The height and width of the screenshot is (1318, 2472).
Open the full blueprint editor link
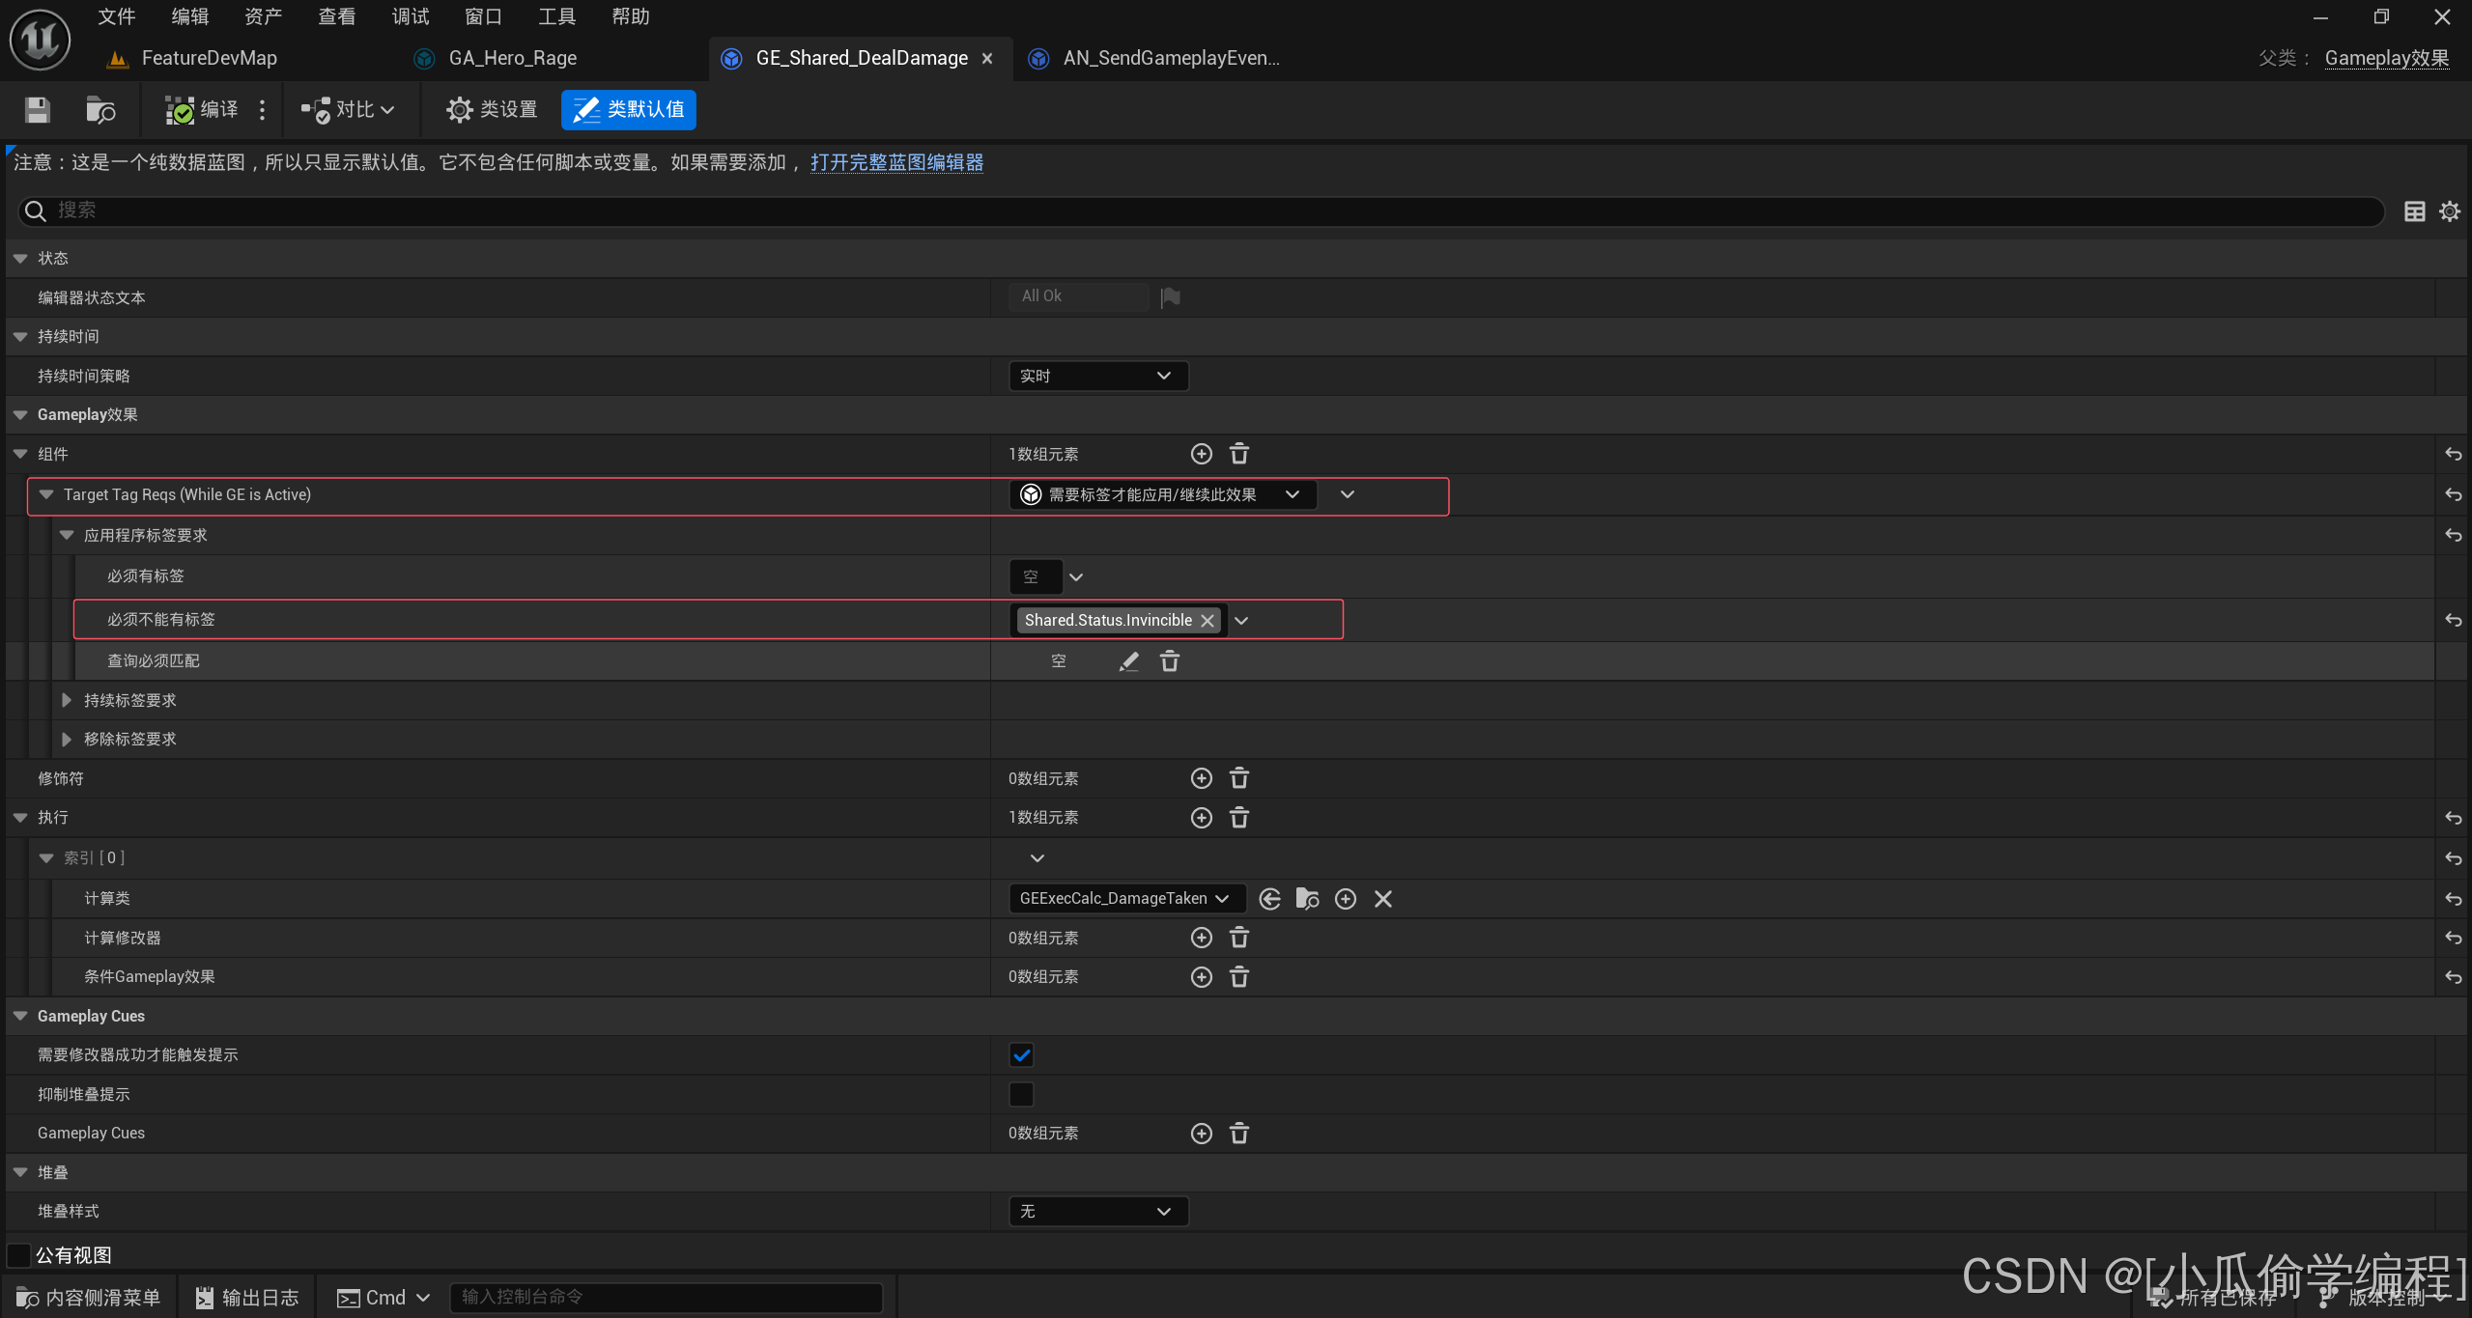896,162
